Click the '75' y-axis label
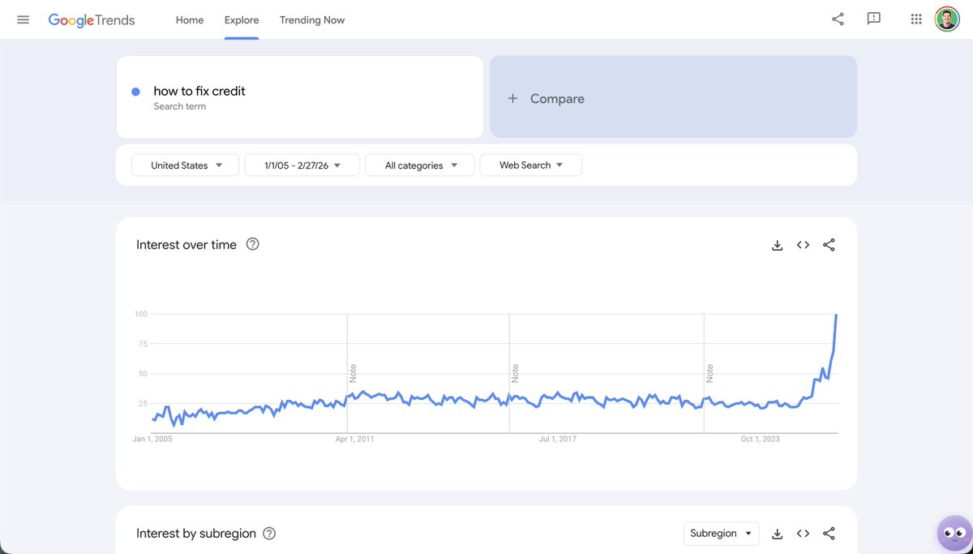 coord(143,344)
